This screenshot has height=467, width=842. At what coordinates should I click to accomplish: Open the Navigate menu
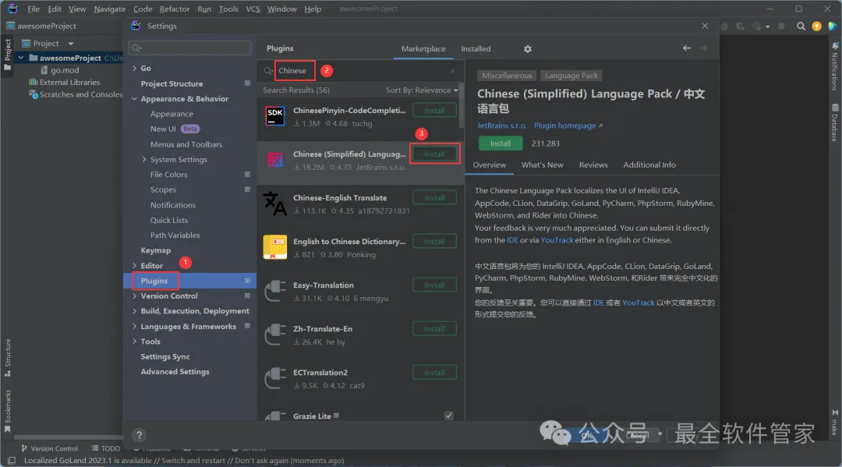click(110, 9)
